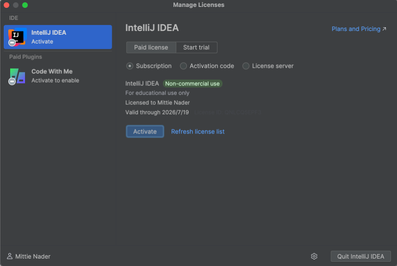This screenshot has height=266, width=397.
Task: Click the IntelliJ IDEA logo icon in sidebar
Action: pyautogui.click(x=17, y=37)
